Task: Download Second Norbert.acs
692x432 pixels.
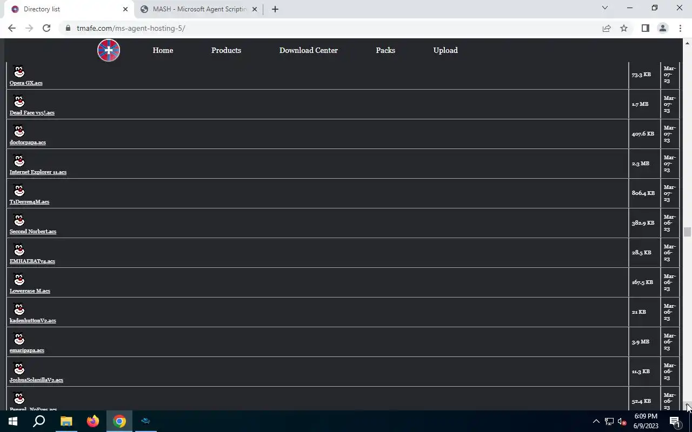Action: tap(33, 232)
